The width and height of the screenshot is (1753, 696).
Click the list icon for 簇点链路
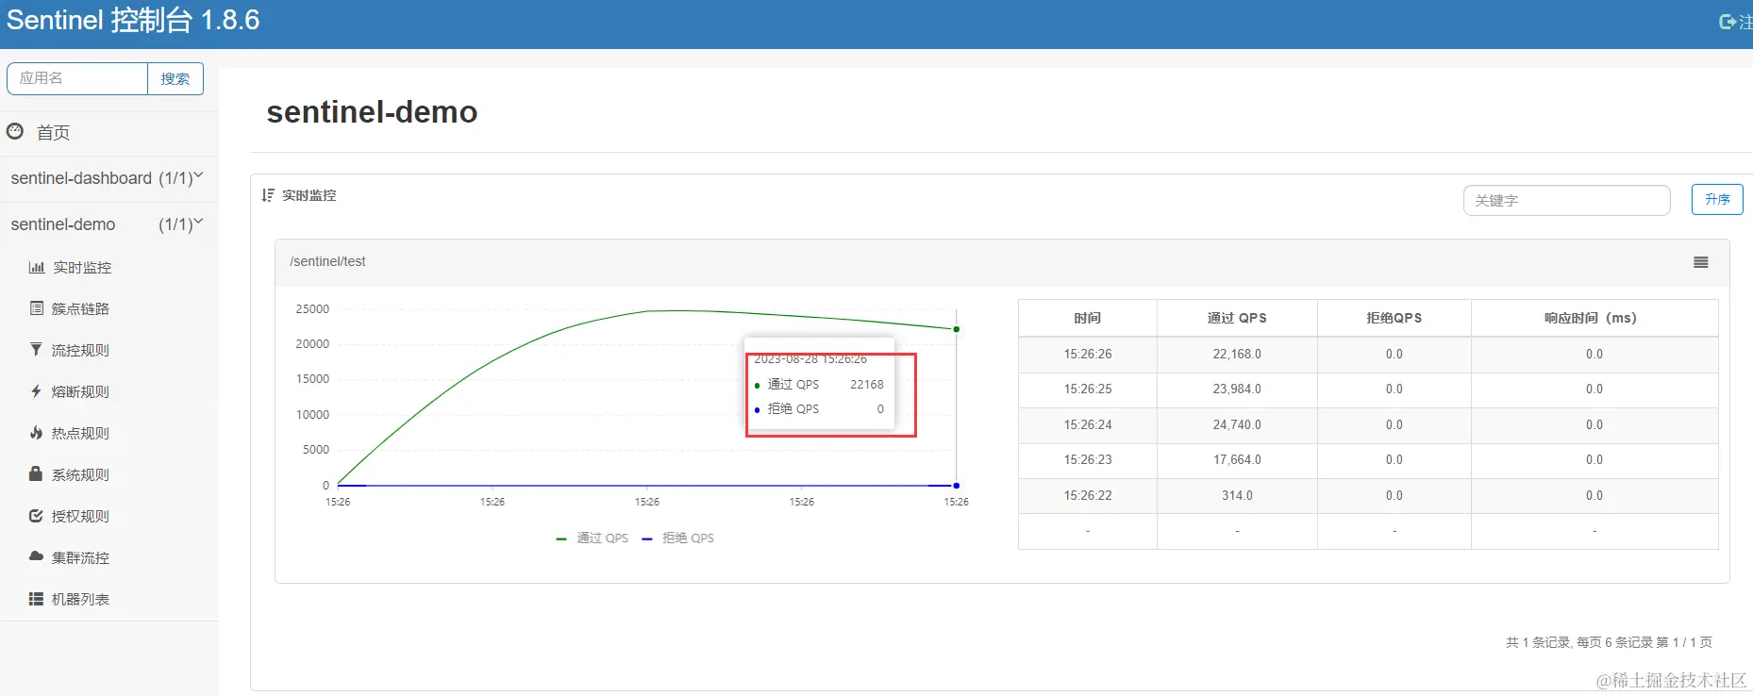pyautogui.click(x=37, y=308)
